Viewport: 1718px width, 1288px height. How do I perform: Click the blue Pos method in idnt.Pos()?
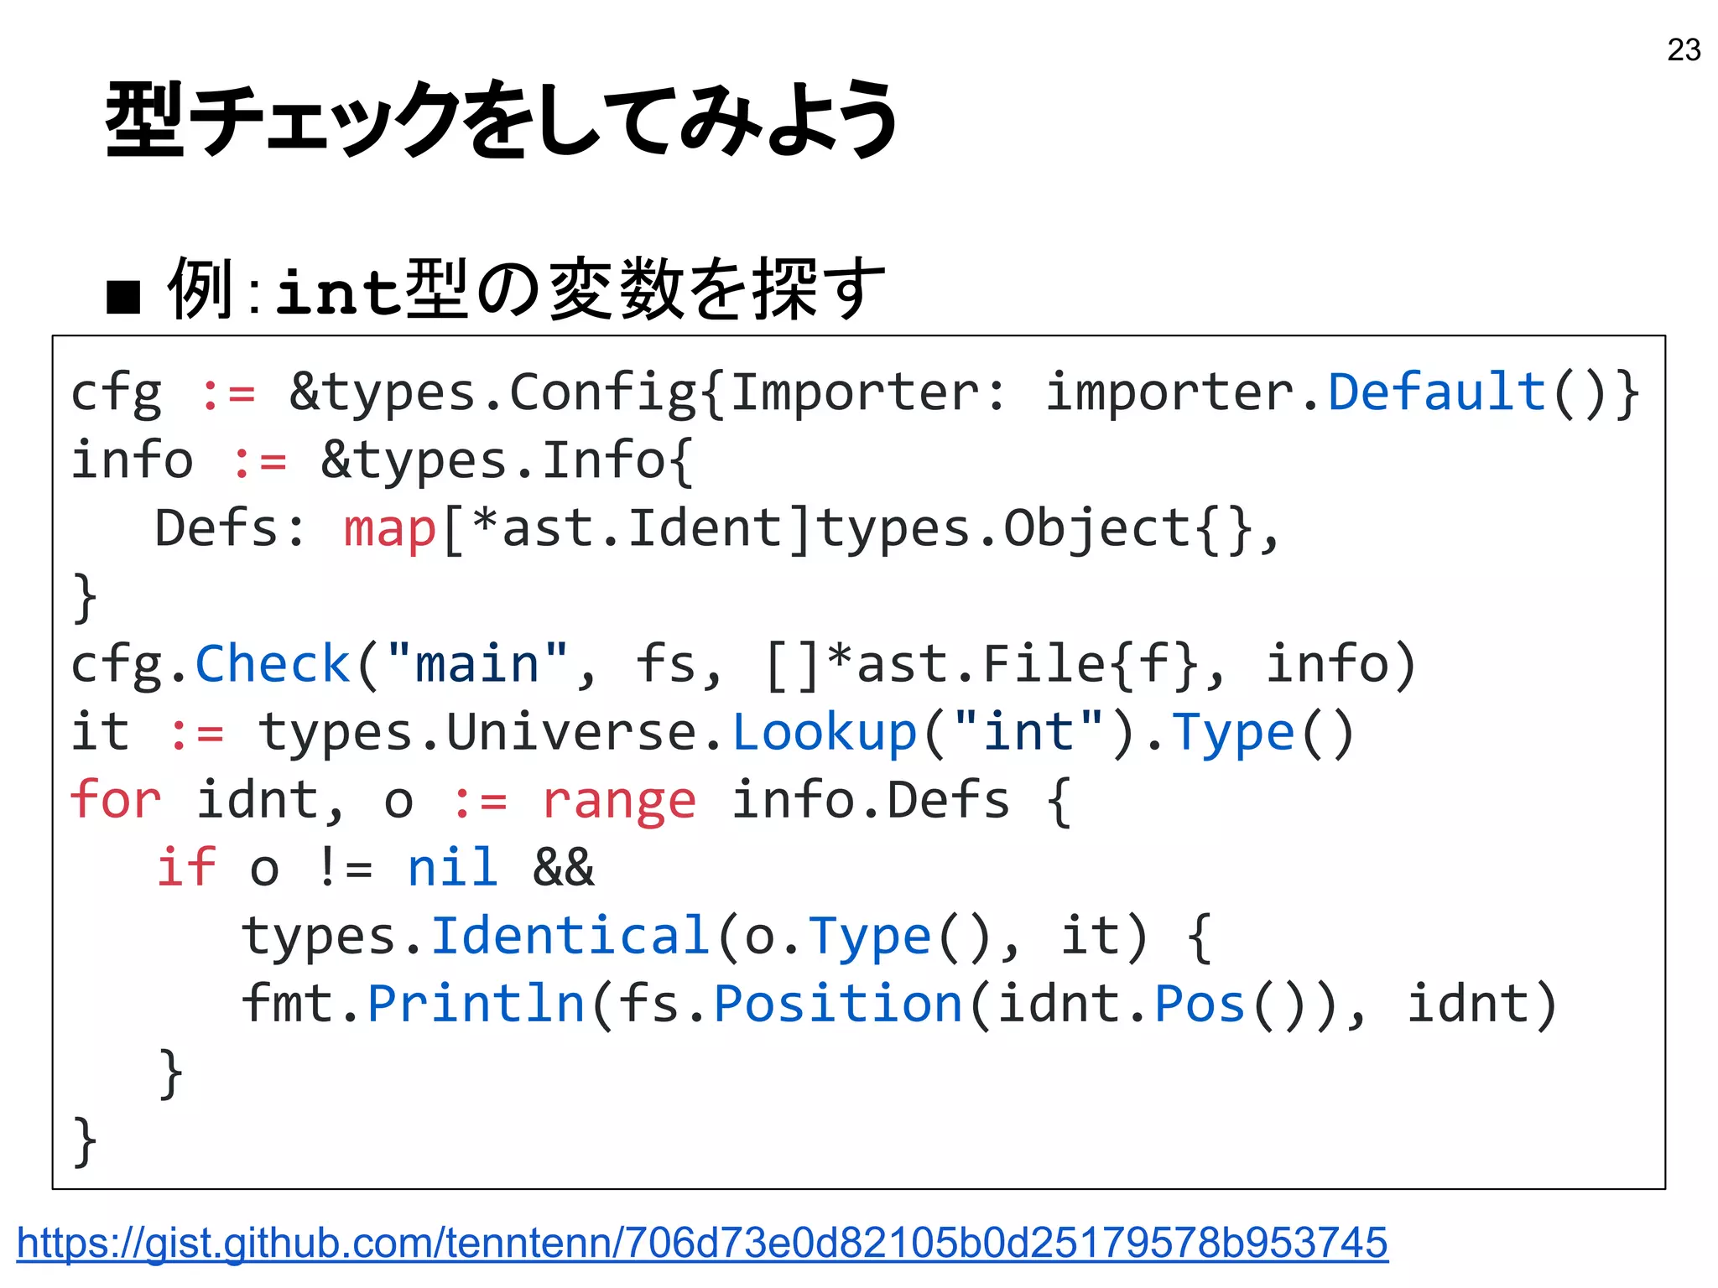(1200, 1003)
